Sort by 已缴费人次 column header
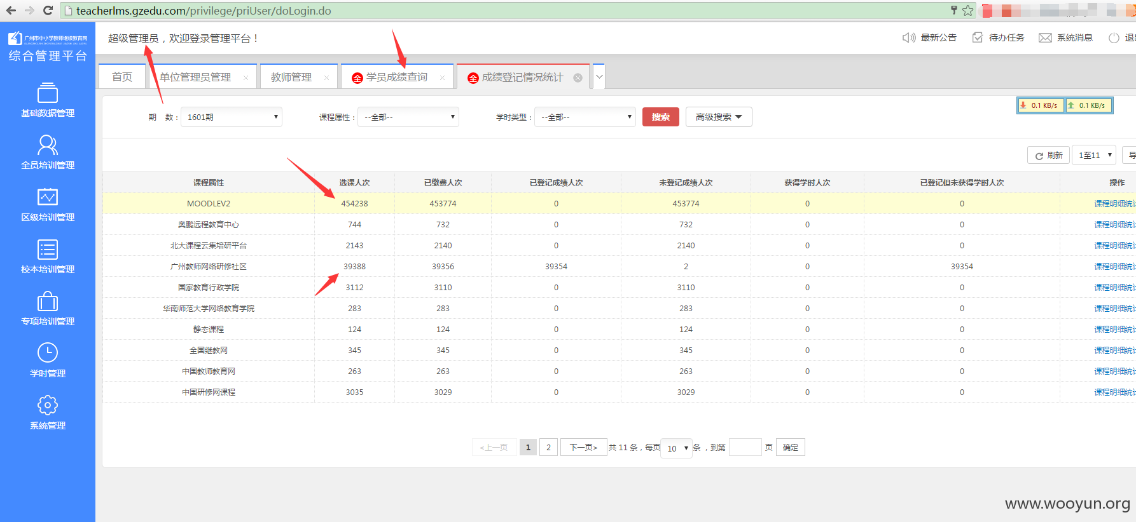The height and width of the screenshot is (522, 1136). click(x=443, y=182)
